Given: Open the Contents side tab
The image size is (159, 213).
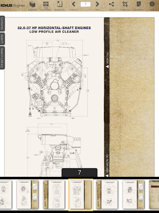Looking at the screenshot, I should click(2, 24).
